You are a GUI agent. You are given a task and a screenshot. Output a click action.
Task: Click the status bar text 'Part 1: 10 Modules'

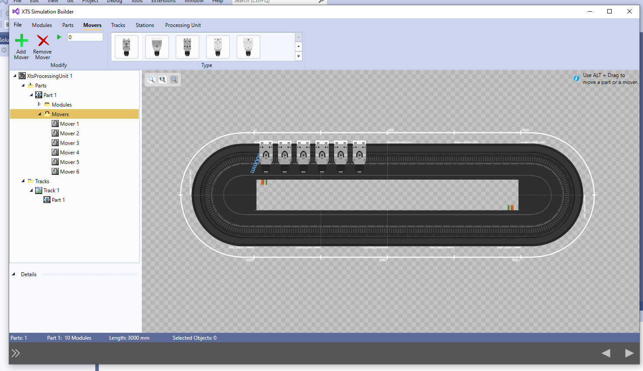tap(69, 338)
